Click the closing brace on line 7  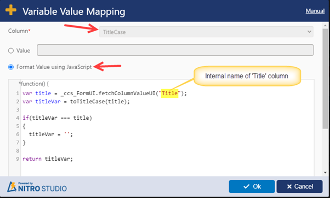point(24,143)
